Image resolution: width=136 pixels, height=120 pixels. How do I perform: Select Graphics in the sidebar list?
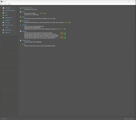tap(8, 20)
